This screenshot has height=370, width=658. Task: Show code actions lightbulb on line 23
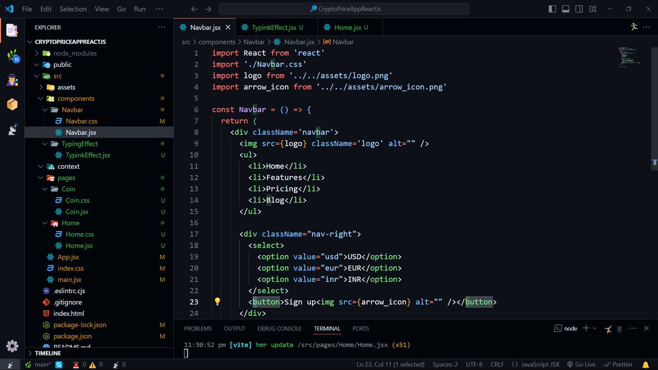point(217,301)
